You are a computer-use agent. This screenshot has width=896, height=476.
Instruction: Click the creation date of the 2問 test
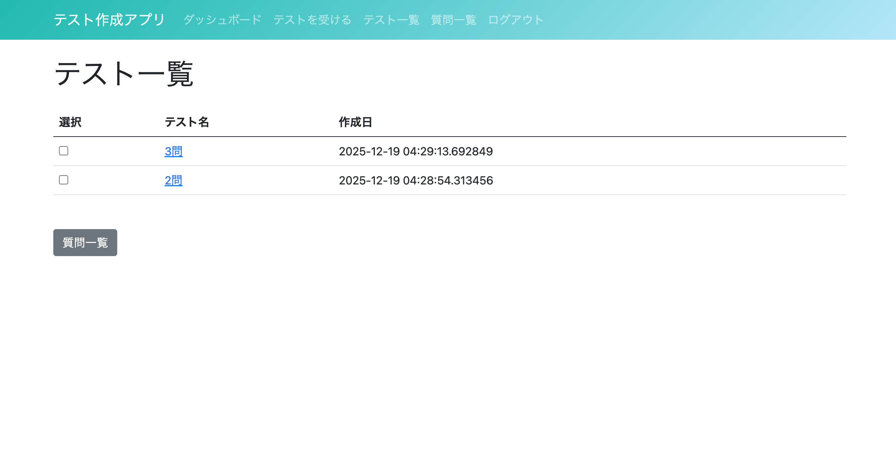coord(416,181)
